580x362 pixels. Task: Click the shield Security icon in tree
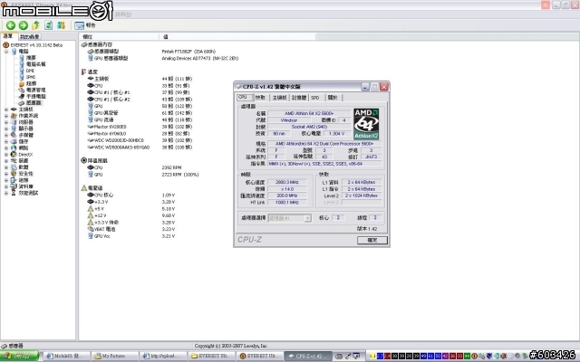14,174
